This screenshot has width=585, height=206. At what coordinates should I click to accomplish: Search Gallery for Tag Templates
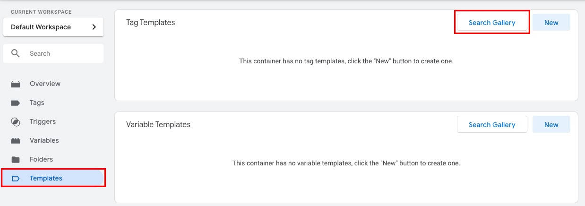click(x=492, y=23)
